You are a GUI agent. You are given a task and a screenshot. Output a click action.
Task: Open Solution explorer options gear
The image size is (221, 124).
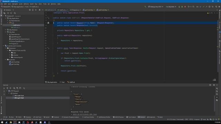[x=39, y=10]
